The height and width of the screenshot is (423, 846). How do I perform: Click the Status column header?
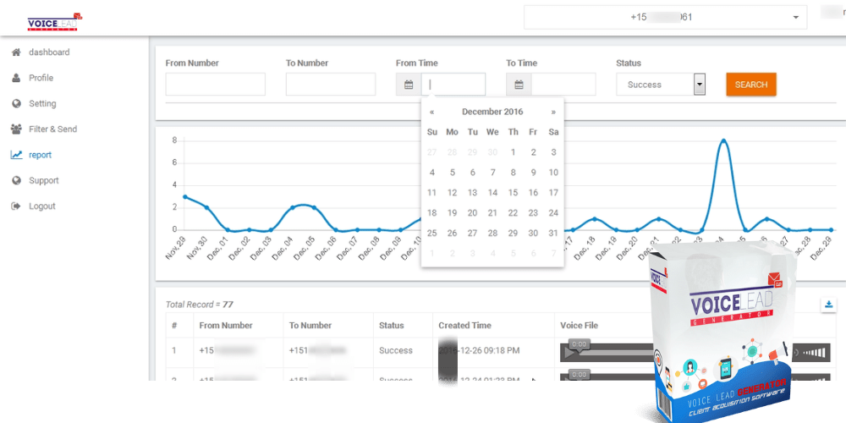click(x=391, y=326)
